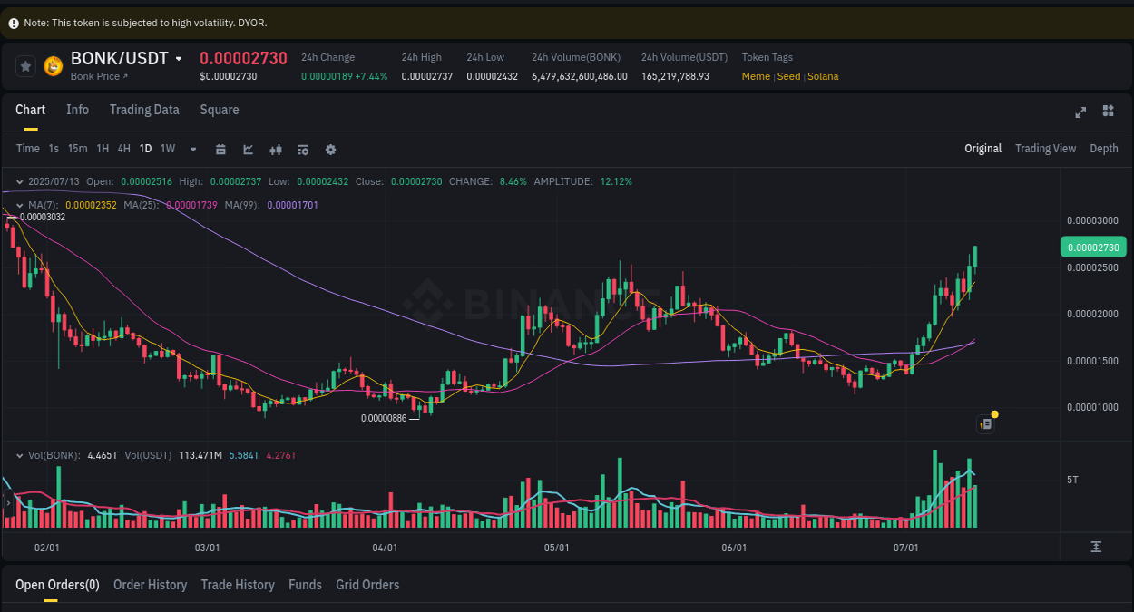Switch to the Trading Data tab
Image resolution: width=1134 pixels, height=612 pixels.
pyautogui.click(x=144, y=110)
